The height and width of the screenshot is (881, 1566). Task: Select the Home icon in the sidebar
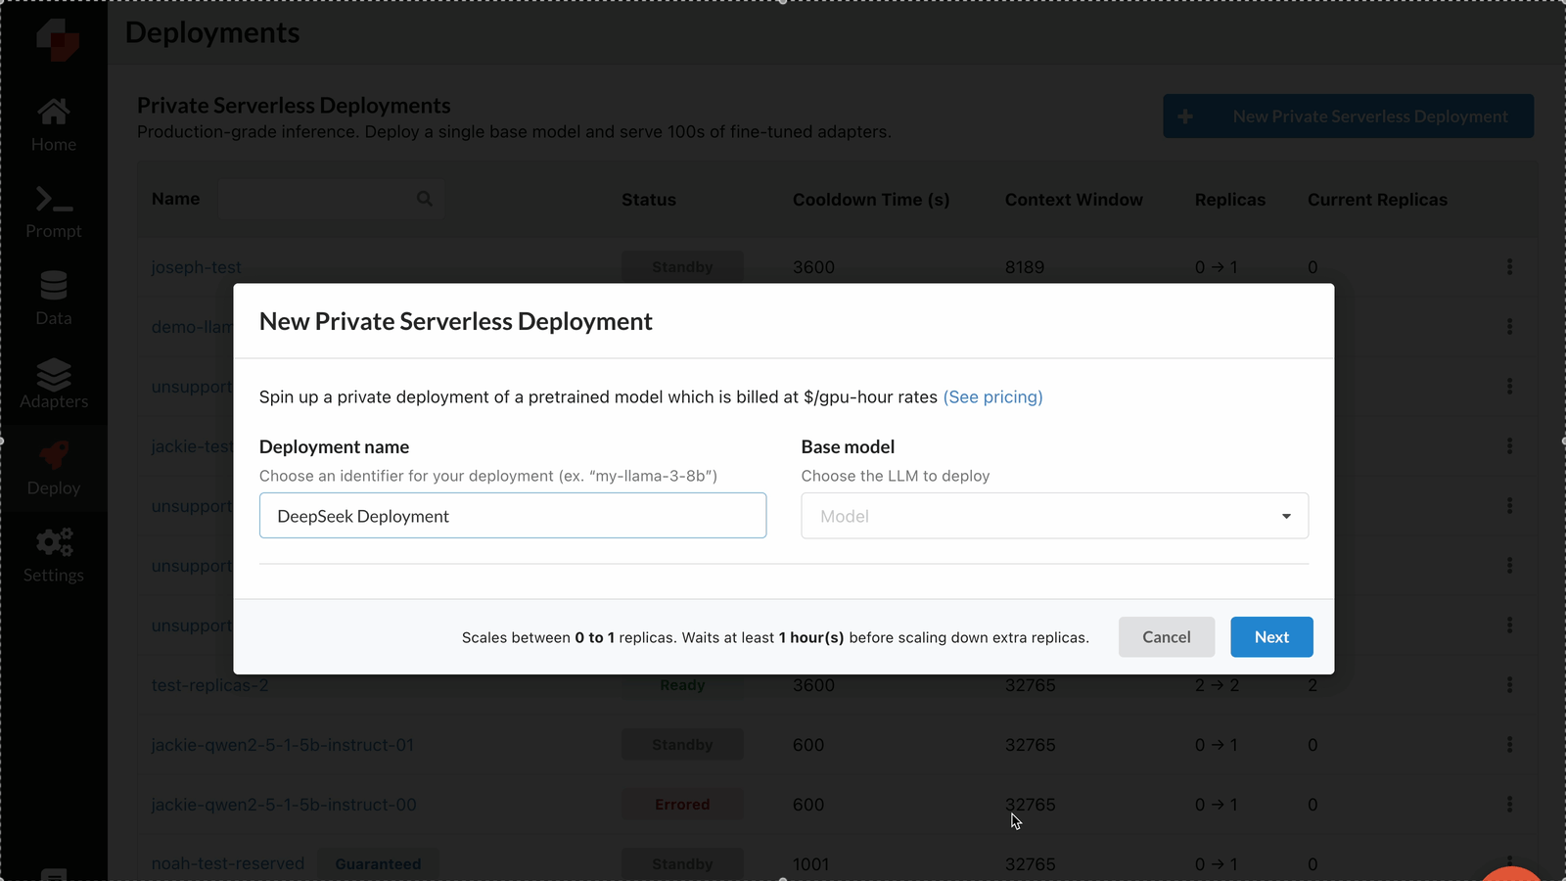click(x=53, y=112)
